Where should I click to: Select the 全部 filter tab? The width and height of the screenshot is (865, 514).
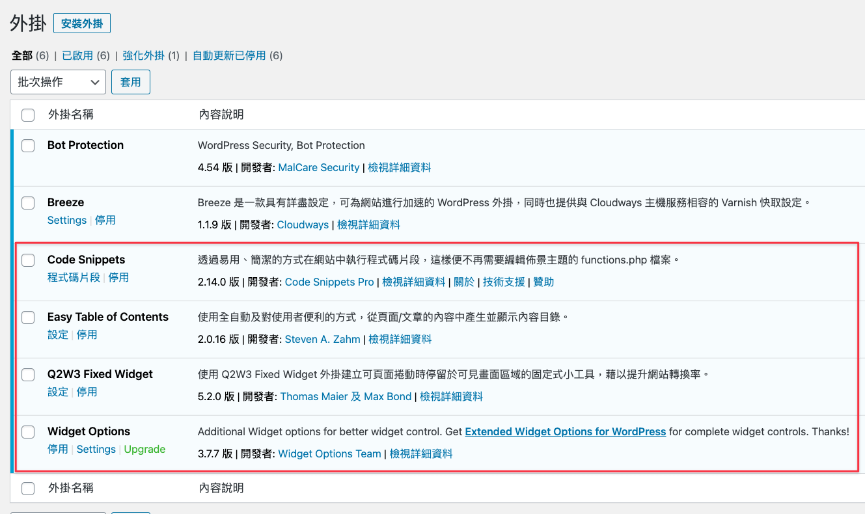[x=22, y=55]
